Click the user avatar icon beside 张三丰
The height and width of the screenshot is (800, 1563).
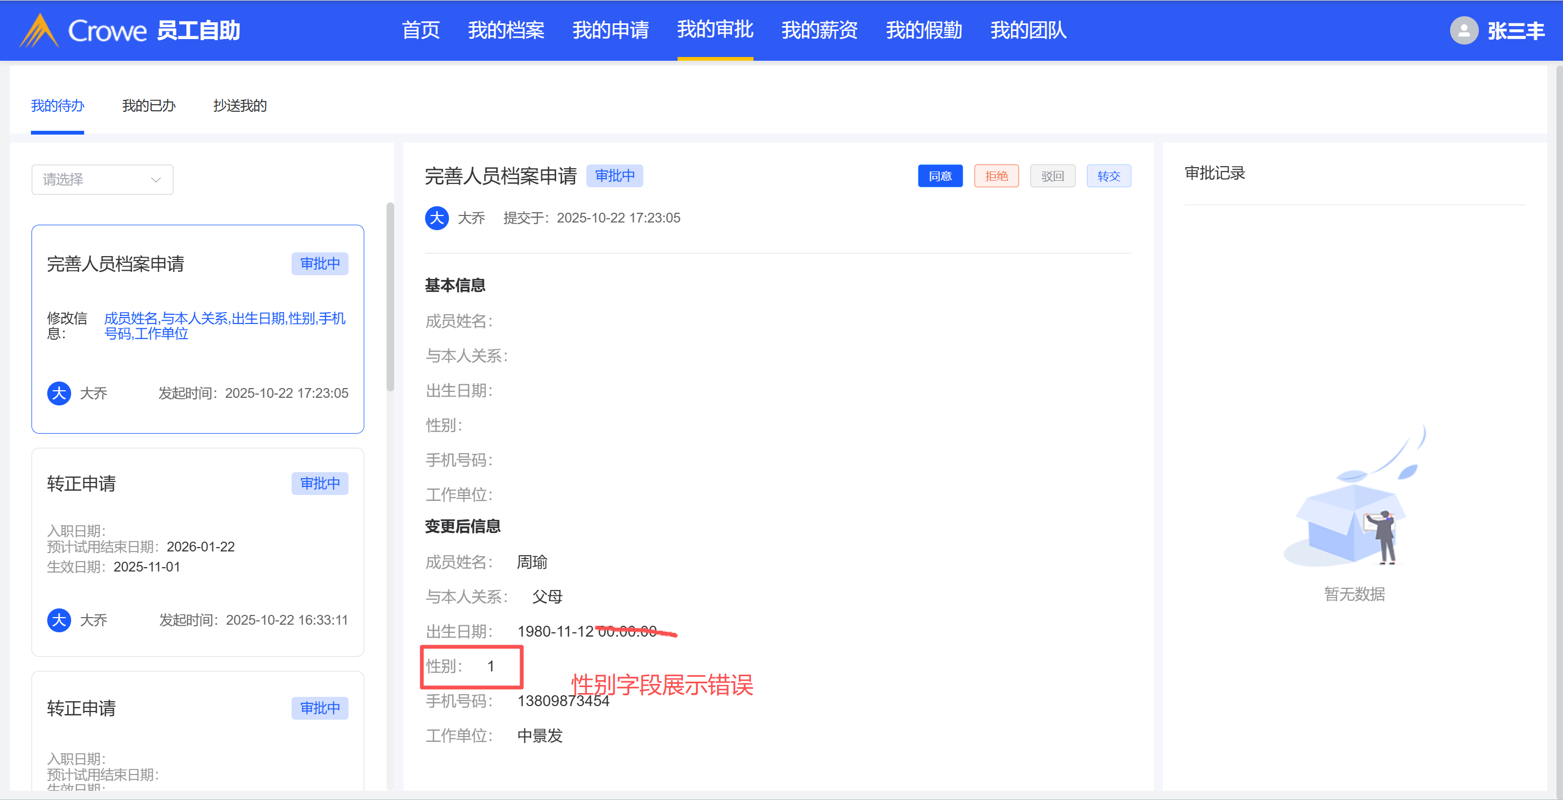click(1464, 30)
